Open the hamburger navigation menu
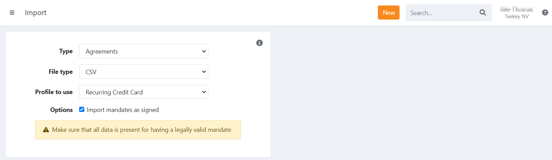The image size is (552, 160). [x=12, y=13]
